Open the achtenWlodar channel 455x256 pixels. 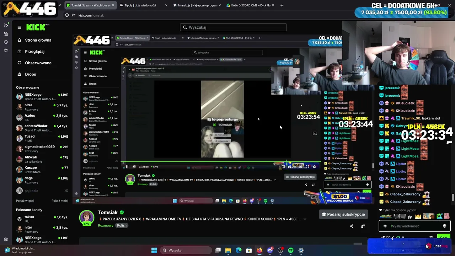click(x=42, y=128)
